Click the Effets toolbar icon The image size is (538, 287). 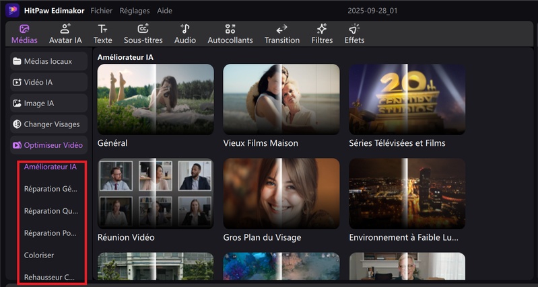click(354, 29)
